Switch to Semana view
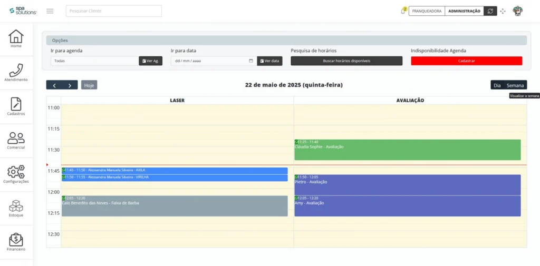Image resolution: width=540 pixels, height=266 pixels. [x=515, y=85]
